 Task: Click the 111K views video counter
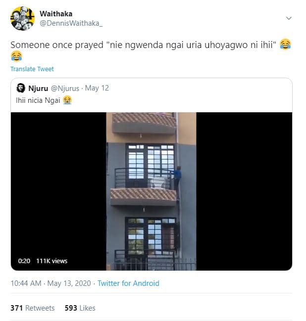click(51, 261)
